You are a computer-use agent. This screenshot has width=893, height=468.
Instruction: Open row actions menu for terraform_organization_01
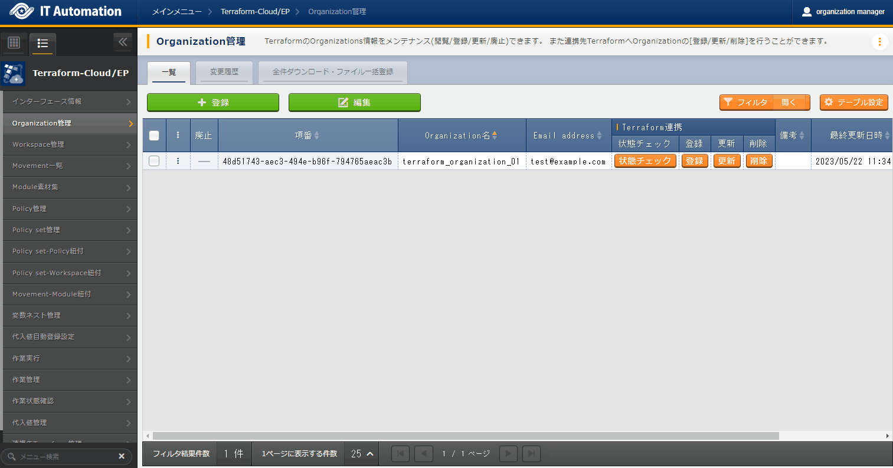(x=178, y=161)
